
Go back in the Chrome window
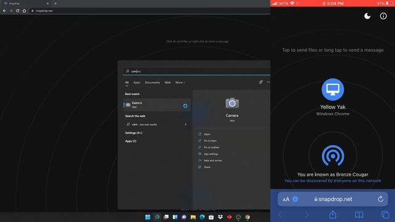(x=4, y=11)
